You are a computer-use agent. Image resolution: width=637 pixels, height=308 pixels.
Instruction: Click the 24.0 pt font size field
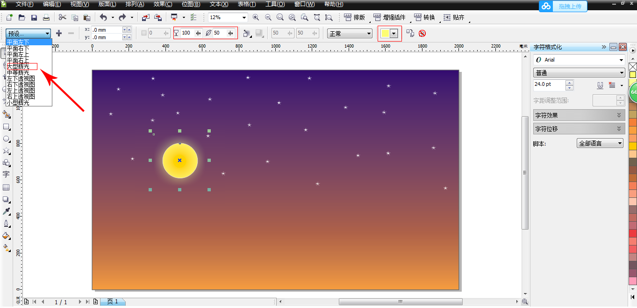[550, 85]
